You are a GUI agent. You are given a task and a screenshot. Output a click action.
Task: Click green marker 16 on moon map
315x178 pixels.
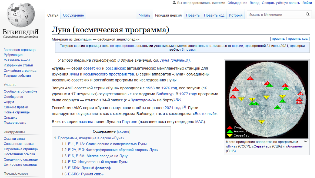277,107
